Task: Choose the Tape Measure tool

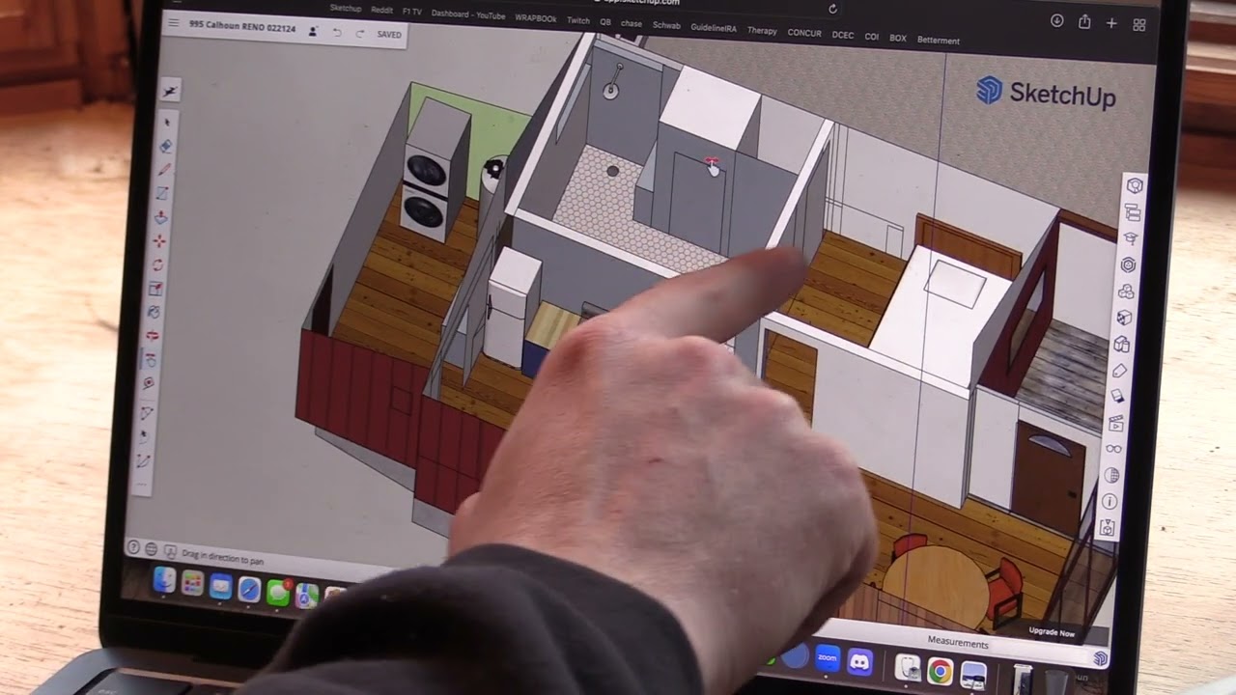Action: click(149, 382)
